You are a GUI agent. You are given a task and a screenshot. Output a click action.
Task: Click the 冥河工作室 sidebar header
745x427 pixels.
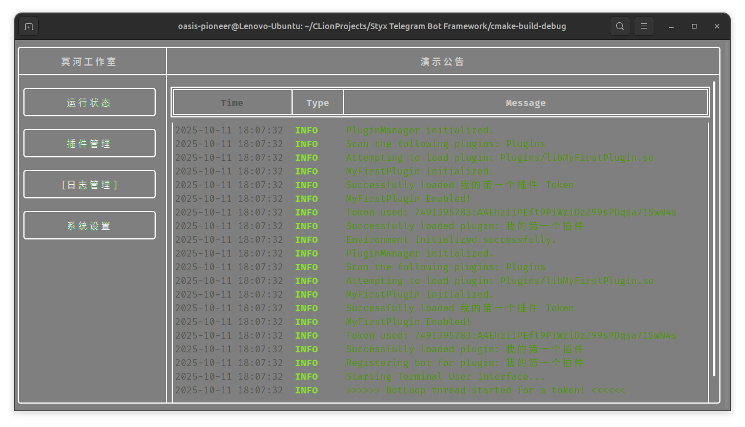(x=89, y=62)
